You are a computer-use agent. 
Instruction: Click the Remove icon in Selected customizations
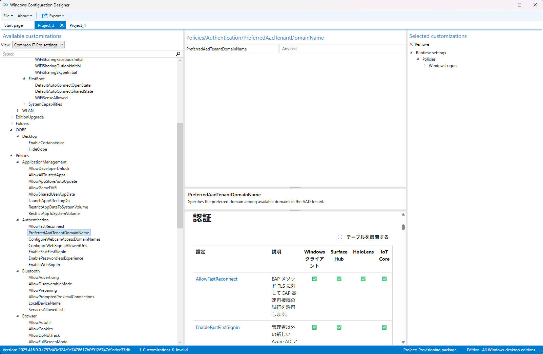click(411, 44)
